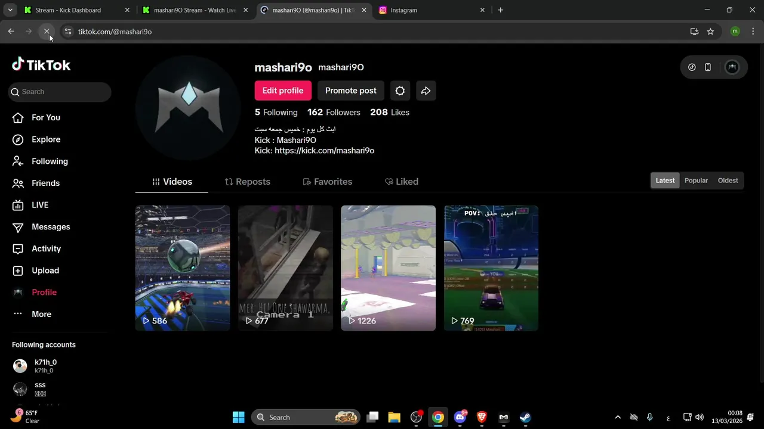Click the get app phone icon
The height and width of the screenshot is (429, 764).
pos(708,67)
